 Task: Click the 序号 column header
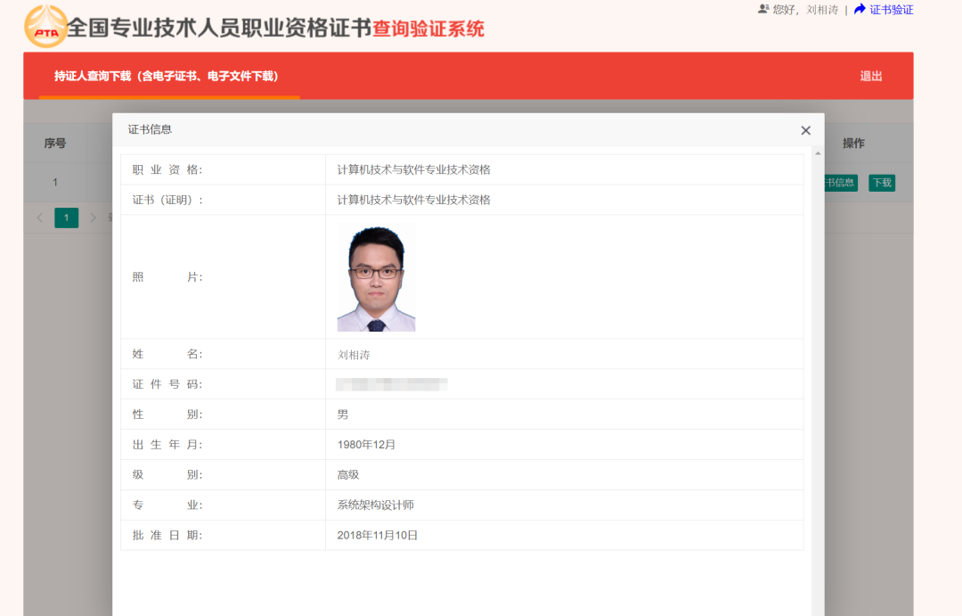click(54, 144)
